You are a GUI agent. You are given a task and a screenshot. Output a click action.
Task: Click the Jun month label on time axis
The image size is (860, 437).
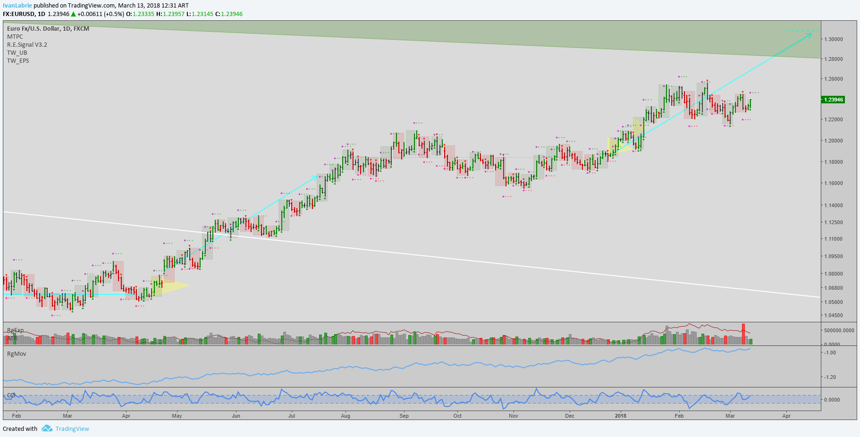coord(236,416)
